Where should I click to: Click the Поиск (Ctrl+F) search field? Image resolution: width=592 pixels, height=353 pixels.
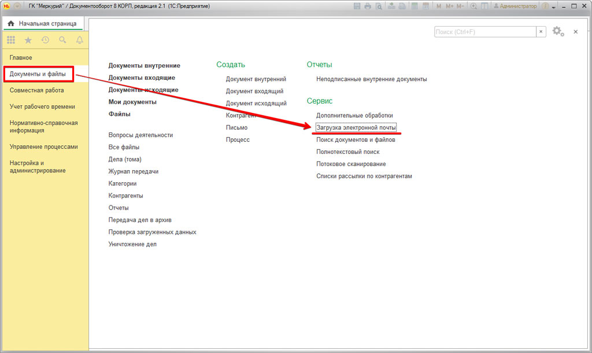click(485, 32)
